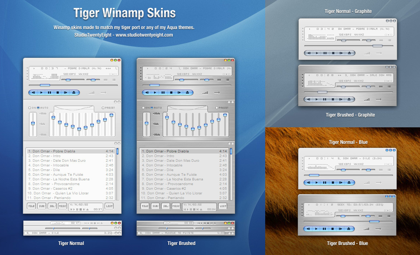This screenshot has height=255, width=420.
Task: Toggle repeat arrow in Tiger Brushed - Blue player
Action: (x=378, y=229)
